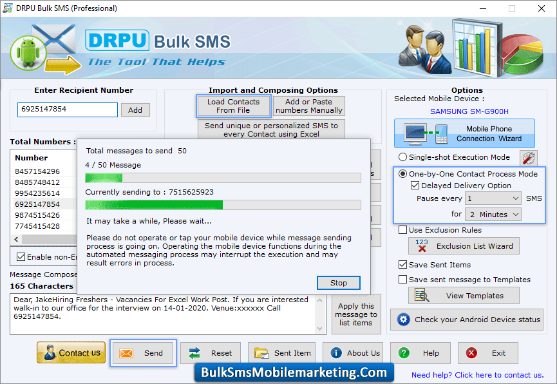This screenshot has width=557, height=384.
Task: Select One-by-One Contact Process Mode
Action: tap(402, 173)
